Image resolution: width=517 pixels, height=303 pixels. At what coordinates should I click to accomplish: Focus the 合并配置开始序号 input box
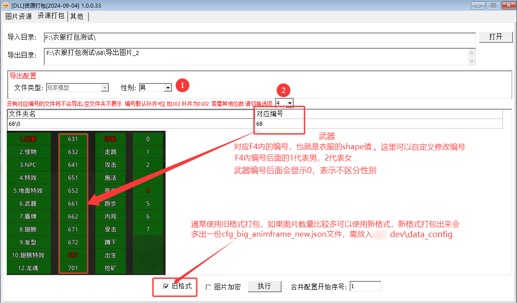click(365, 286)
